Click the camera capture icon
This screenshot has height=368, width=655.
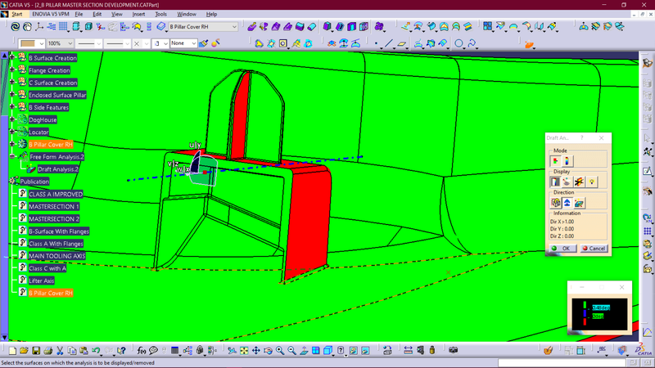454,351
